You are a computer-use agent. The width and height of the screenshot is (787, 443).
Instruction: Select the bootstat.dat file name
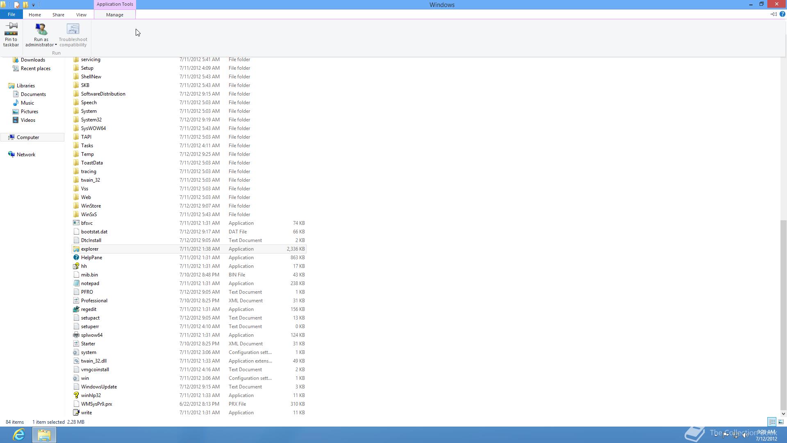coord(94,232)
